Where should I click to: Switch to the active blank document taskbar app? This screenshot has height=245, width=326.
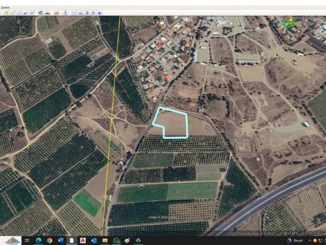[71, 240]
